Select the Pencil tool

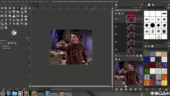pyautogui.click(x=6, y=20)
